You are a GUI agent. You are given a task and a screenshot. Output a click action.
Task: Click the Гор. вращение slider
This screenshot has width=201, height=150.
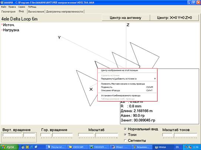pyautogui.click(x=57, y=136)
